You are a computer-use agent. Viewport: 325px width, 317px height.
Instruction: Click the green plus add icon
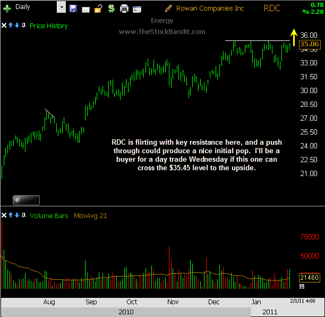point(7,9)
